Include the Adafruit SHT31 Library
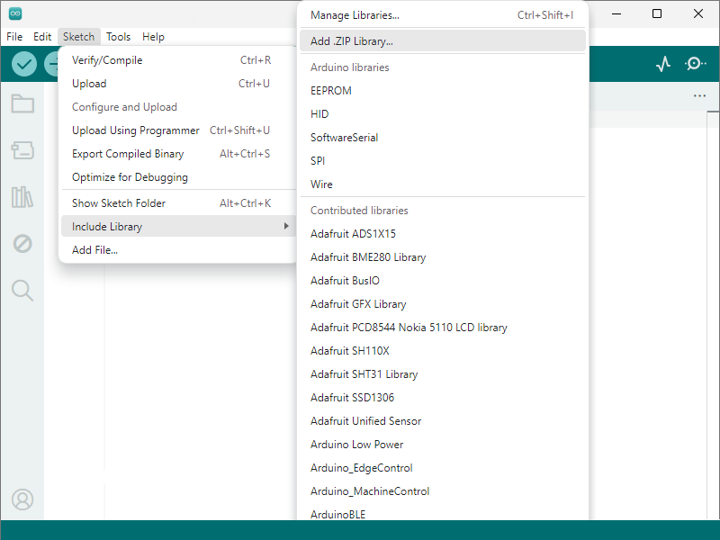720x540 pixels. pyautogui.click(x=443, y=374)
